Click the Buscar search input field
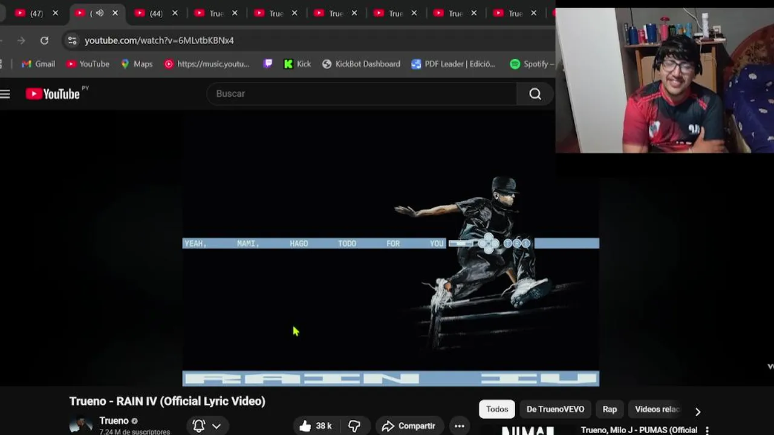The image size is (774, 435). tap(362, 94)
